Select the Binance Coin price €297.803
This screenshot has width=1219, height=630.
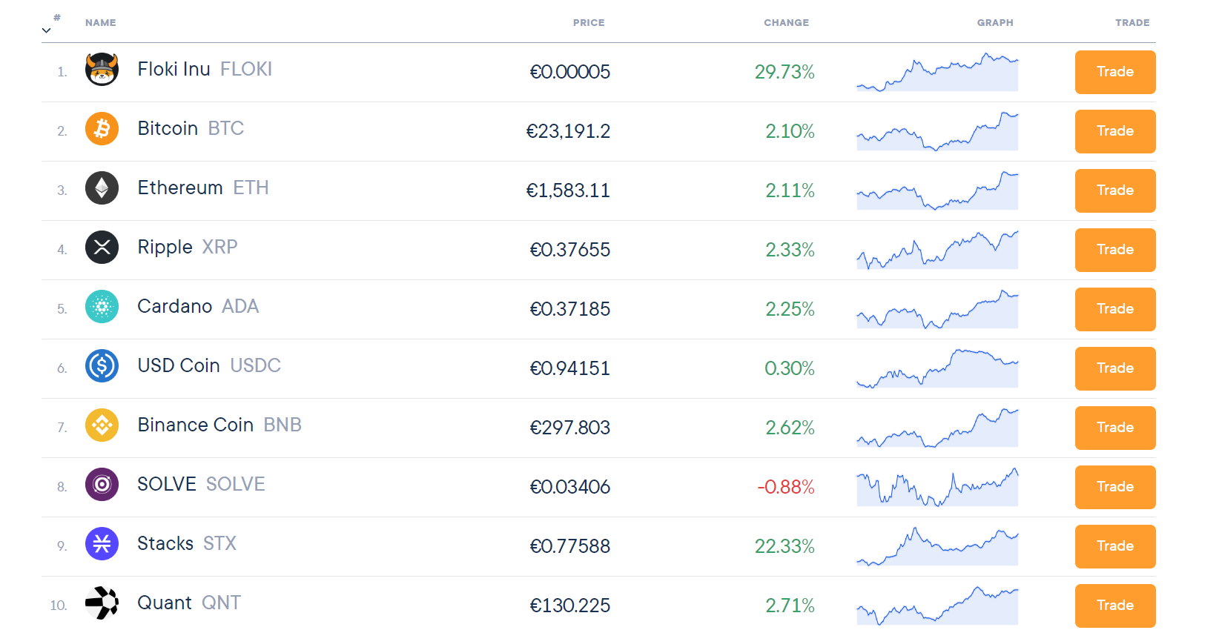coord(569,428)
